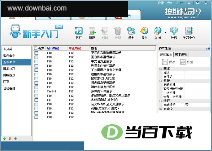Screen dimensions: 212x151
Task: Select 网页 category
Action: pos(16,82)
